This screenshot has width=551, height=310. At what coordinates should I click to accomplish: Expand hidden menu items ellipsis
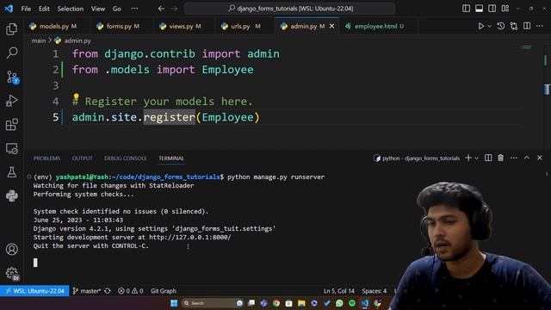click(x=134, y=9)
